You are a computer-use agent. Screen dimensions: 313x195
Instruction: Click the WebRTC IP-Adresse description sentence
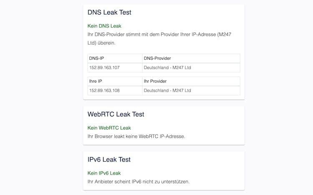[136, 136]
